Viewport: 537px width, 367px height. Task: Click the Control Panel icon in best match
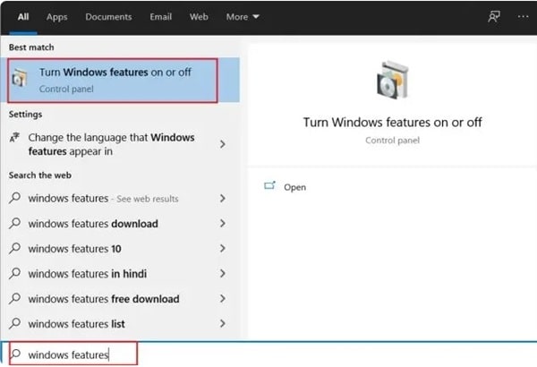(x=19, y=81)
